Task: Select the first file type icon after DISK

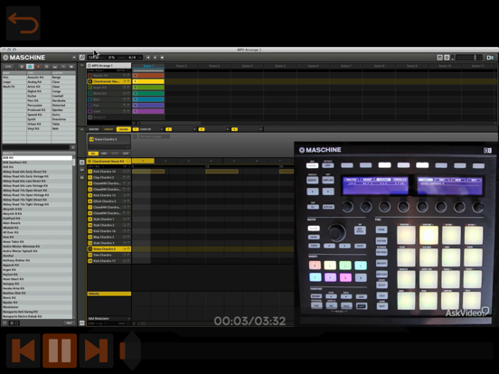Action: coord(22,67)
